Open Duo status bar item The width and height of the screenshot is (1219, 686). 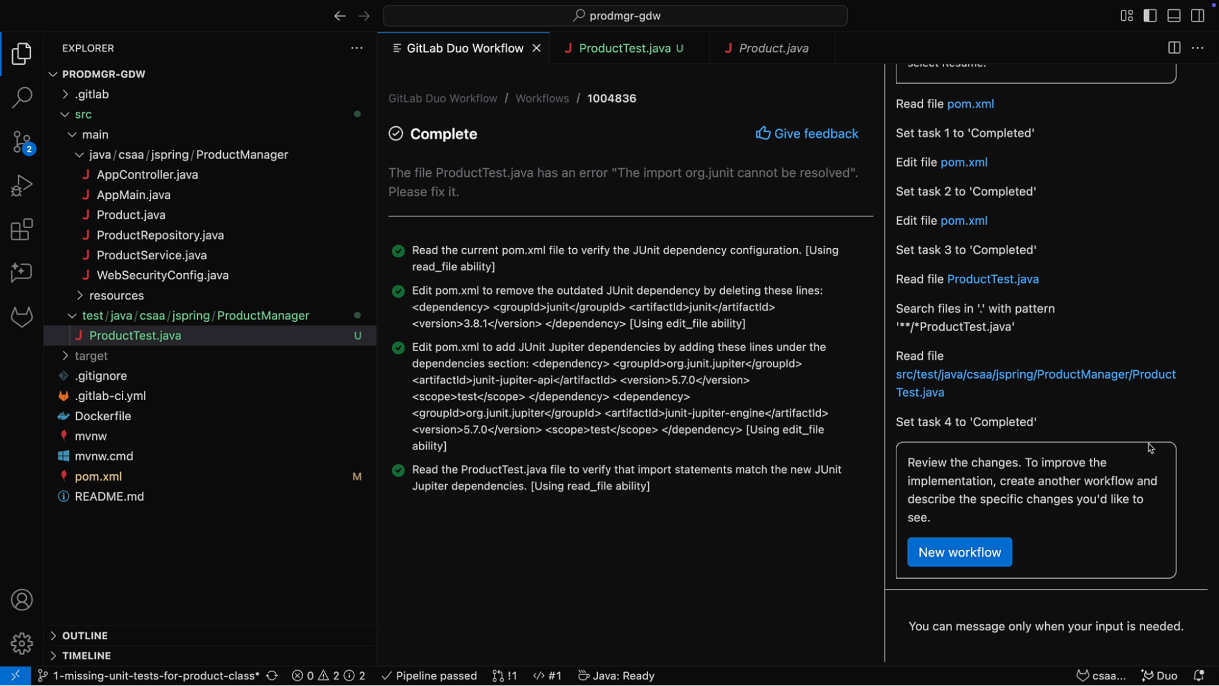point(1159,676)
